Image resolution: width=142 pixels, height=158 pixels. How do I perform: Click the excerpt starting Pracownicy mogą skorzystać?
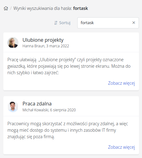[68, 130]
